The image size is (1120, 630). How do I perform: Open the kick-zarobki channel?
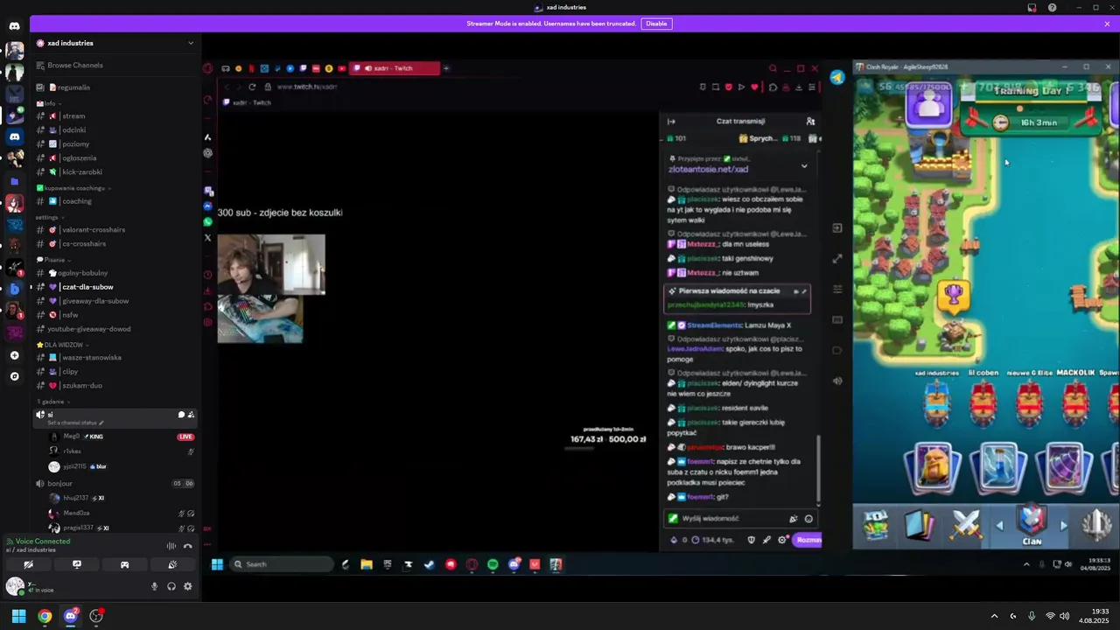[82, 172]
